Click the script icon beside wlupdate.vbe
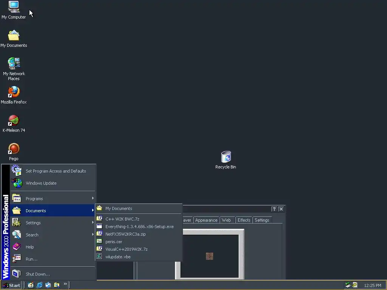Image resolution: width=387 pixels, height=290 pixels. tap(99, 256)
